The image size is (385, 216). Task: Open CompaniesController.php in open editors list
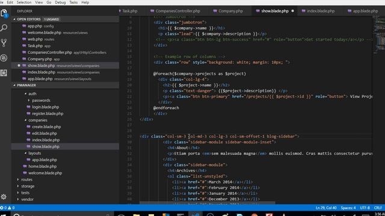[65, 52]
